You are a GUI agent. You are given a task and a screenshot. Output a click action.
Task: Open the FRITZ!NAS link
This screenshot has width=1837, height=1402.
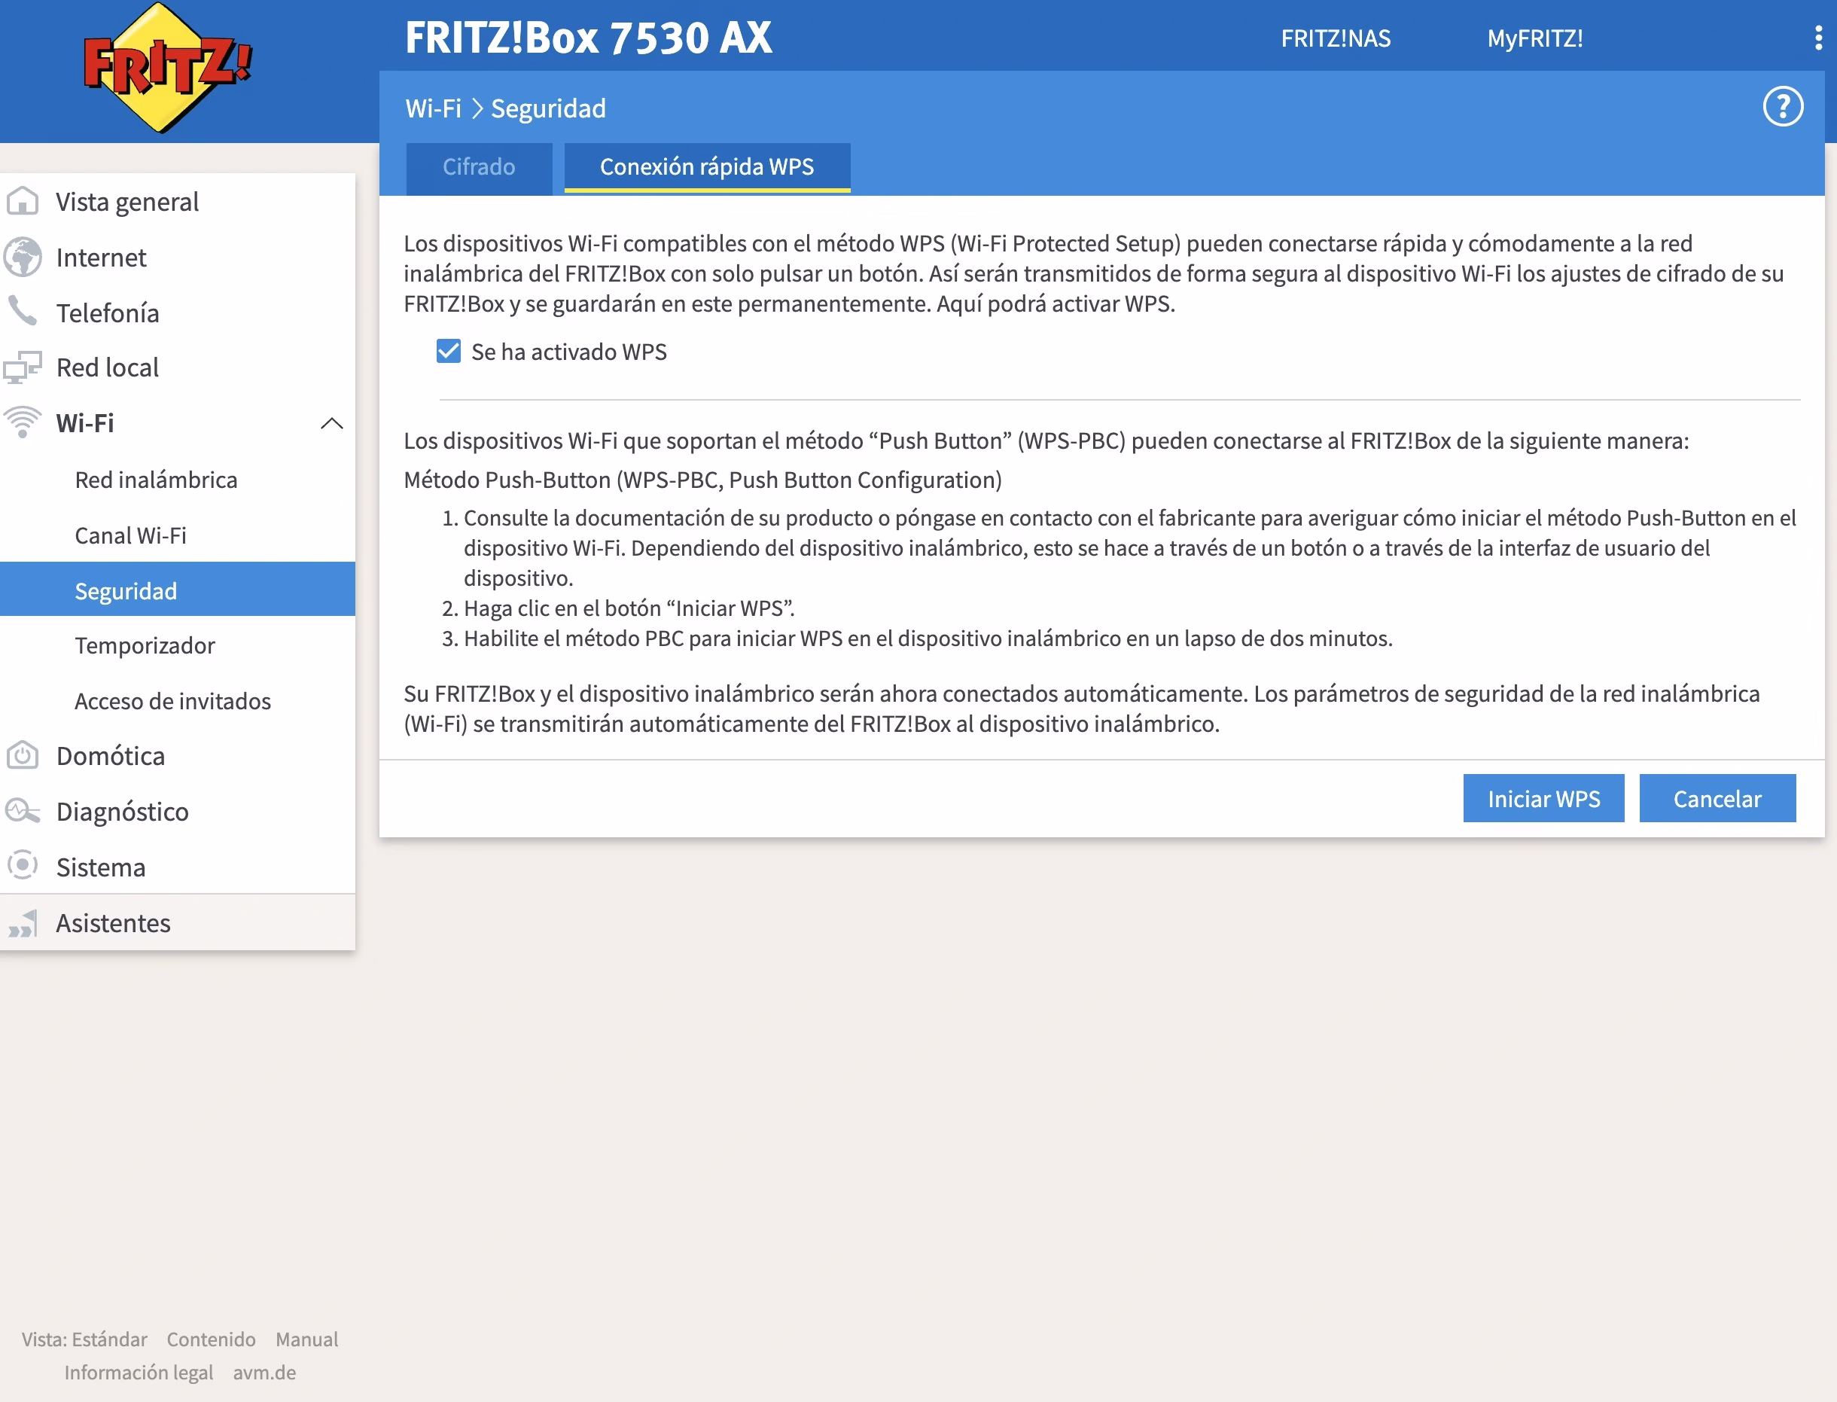point(1336,38)
